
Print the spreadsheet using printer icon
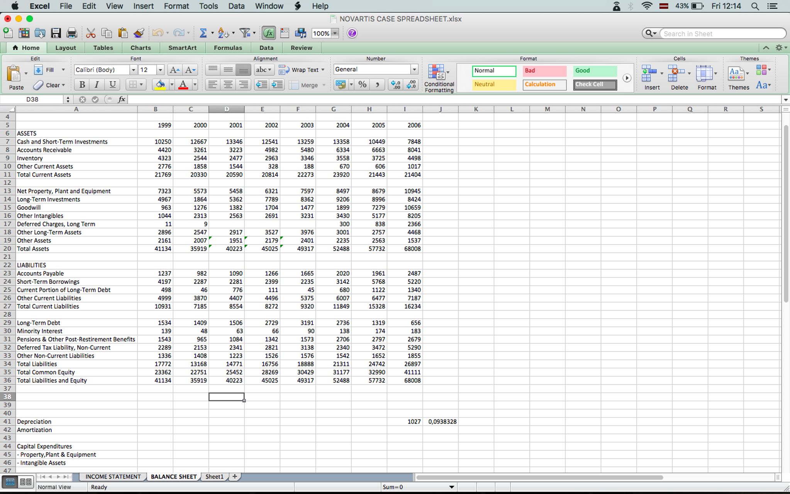71,33
